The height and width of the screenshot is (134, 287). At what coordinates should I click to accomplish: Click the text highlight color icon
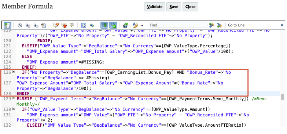[135, 25]
